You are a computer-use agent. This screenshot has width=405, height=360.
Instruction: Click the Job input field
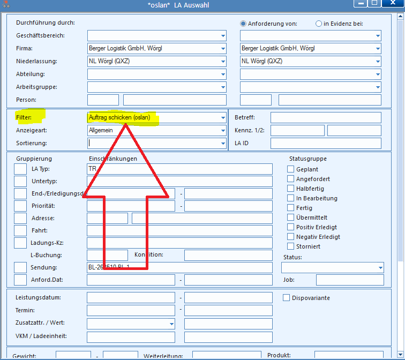(x=350, y=280)
